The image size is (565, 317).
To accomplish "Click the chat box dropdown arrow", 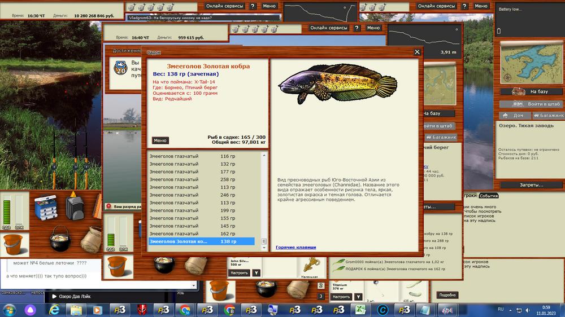I will pos(193,285).
